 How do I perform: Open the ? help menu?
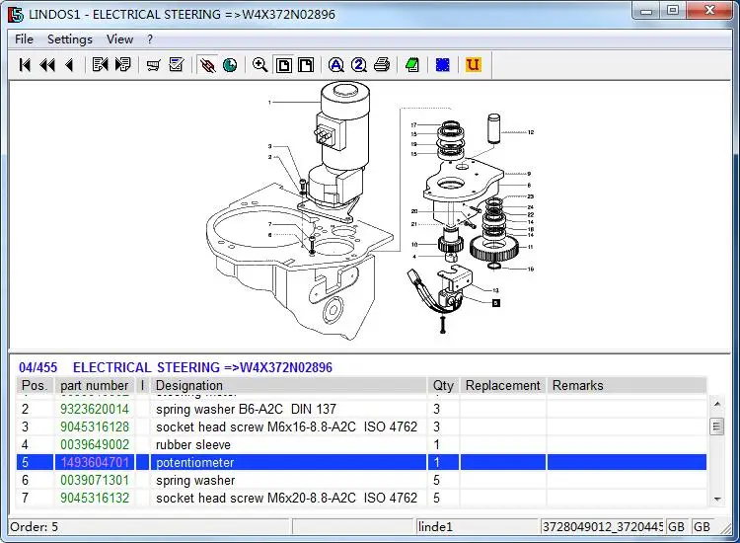150,39
